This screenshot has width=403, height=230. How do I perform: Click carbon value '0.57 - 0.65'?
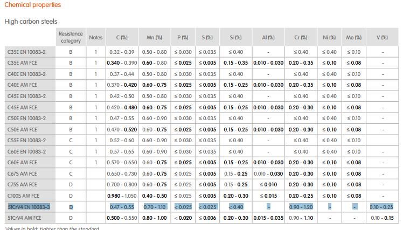click(x=122, y=151)
